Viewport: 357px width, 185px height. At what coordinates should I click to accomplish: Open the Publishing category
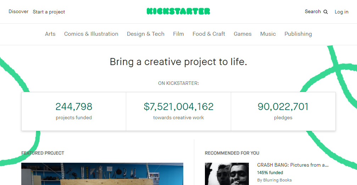pos(298,34)
